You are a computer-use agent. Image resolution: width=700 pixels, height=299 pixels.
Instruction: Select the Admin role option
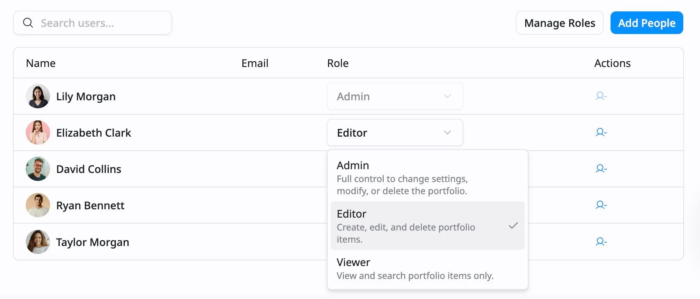pyautogui.click(x=427, y=178)
